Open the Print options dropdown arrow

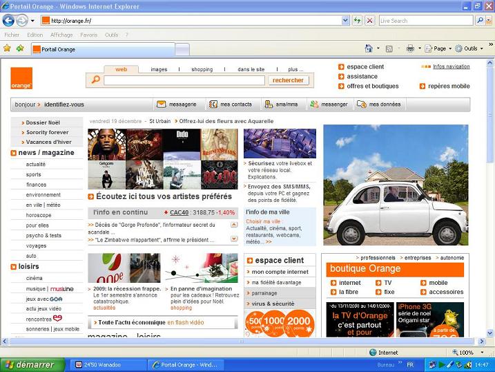420,48
